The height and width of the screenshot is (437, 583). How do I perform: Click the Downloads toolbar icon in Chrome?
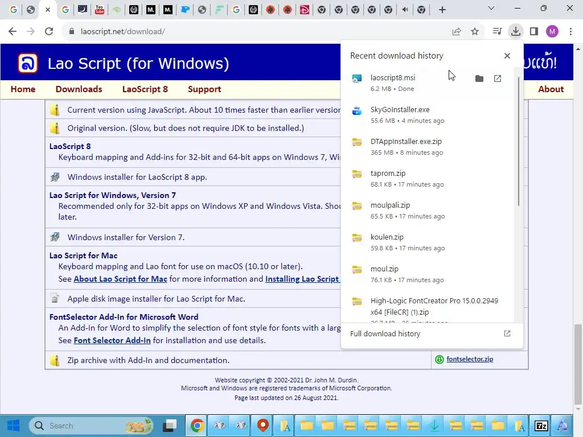[515, 31]
